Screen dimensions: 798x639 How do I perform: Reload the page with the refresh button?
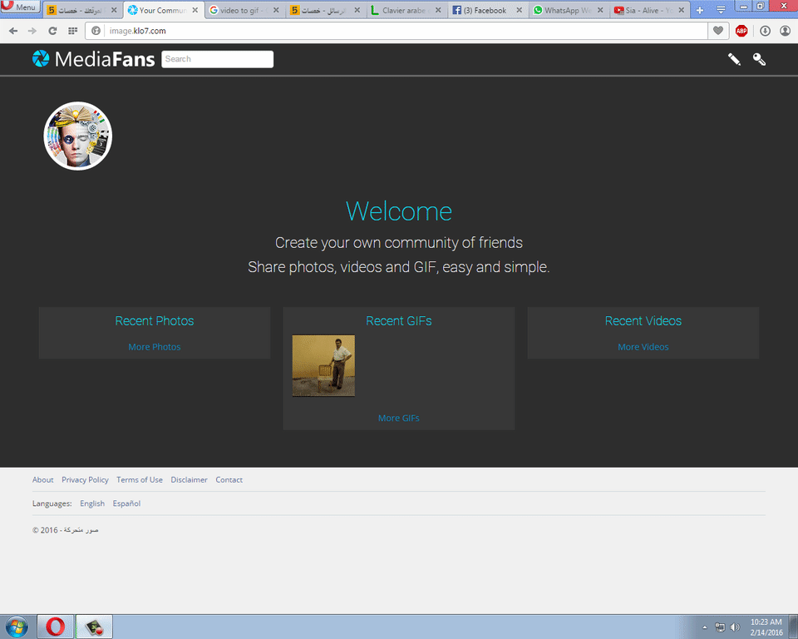(52, 31)
